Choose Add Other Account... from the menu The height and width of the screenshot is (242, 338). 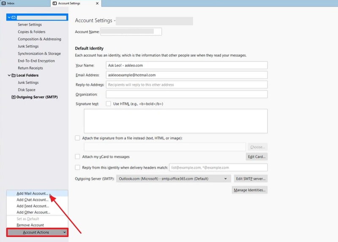[37, 212]
